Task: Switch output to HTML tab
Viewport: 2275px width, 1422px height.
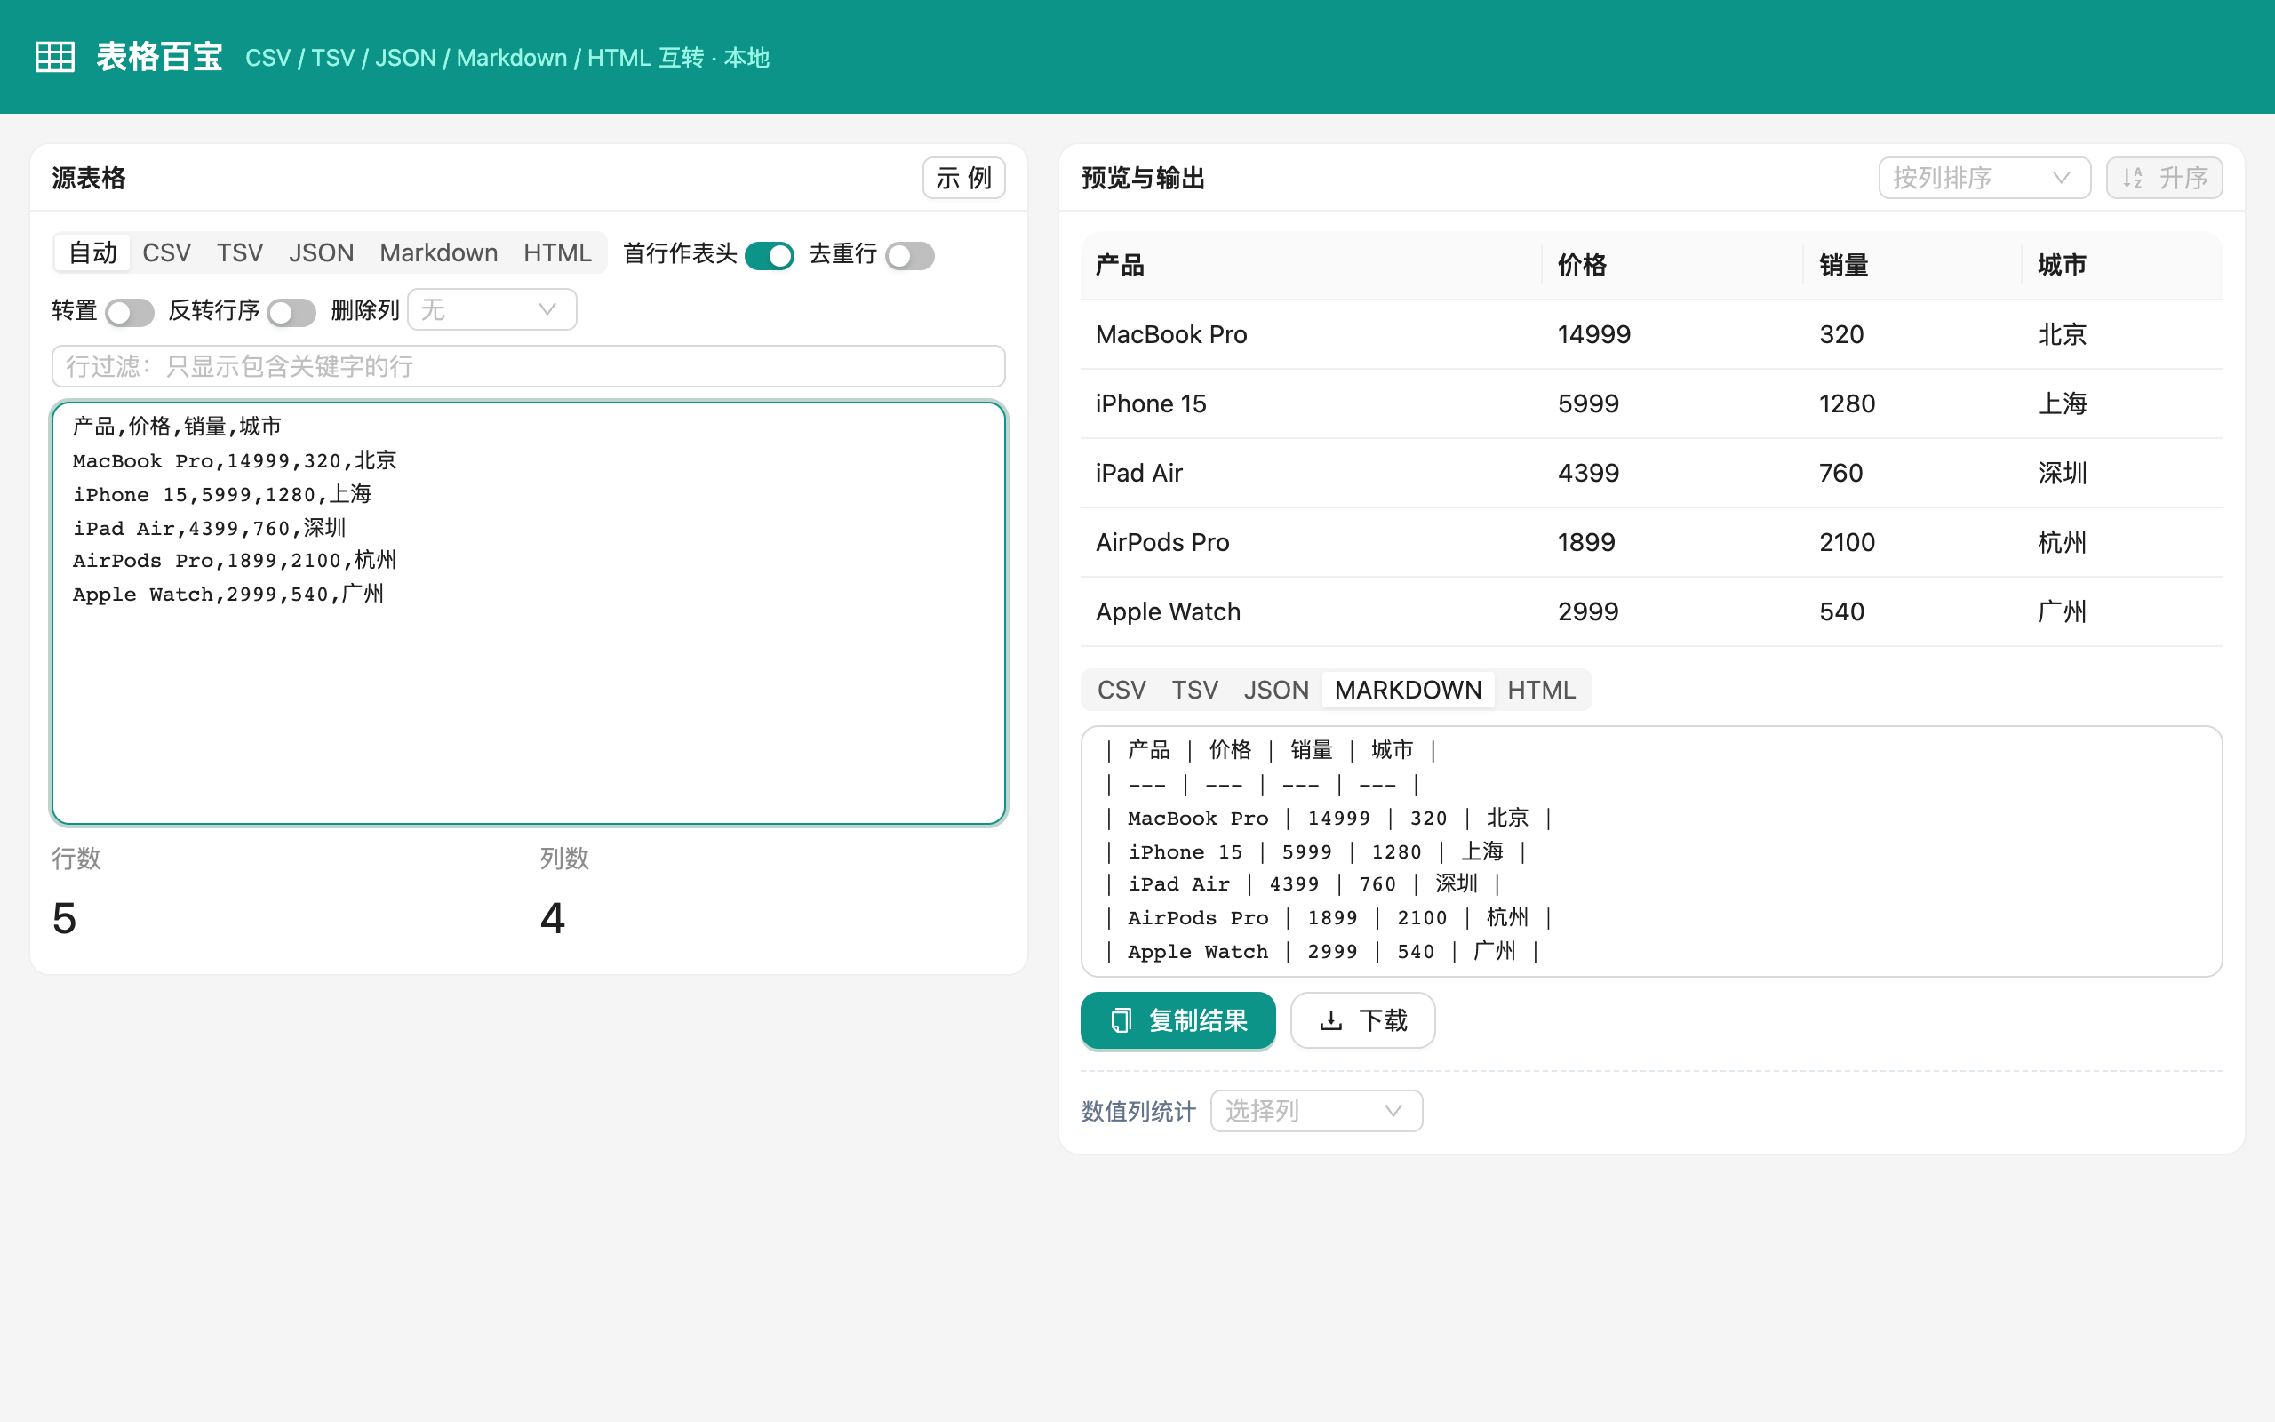Action: [x=1541, y=690]
